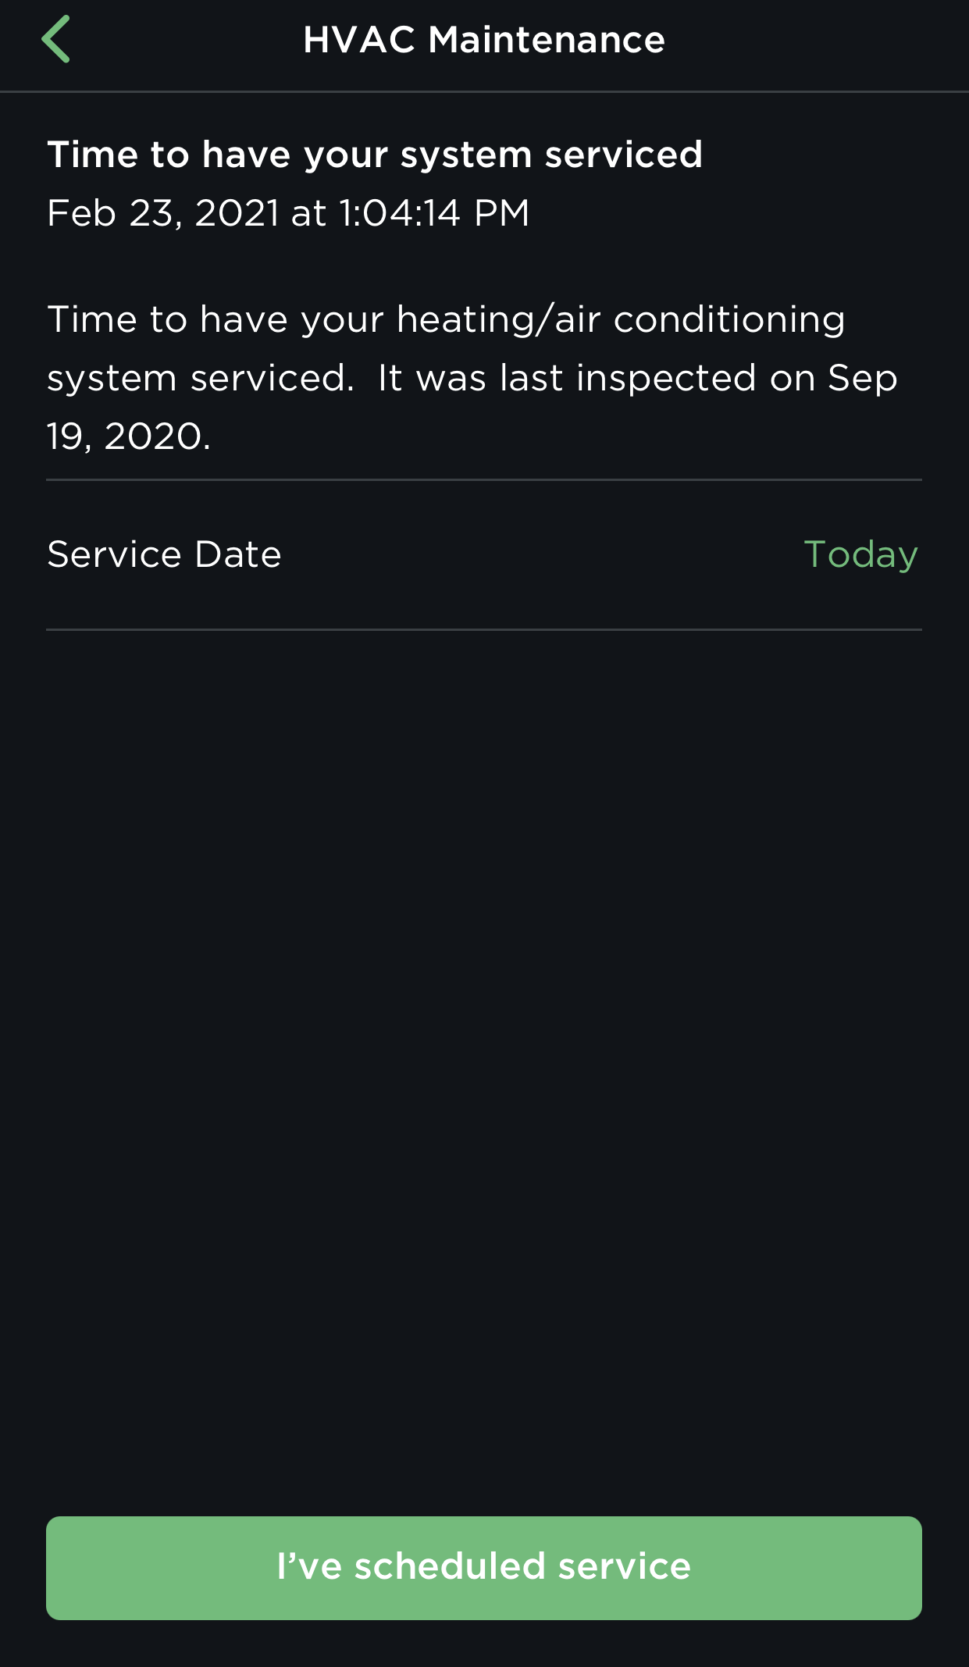
Task: Acknowledge service by tapping the bottom button
Action: [x=484, y=1566]
